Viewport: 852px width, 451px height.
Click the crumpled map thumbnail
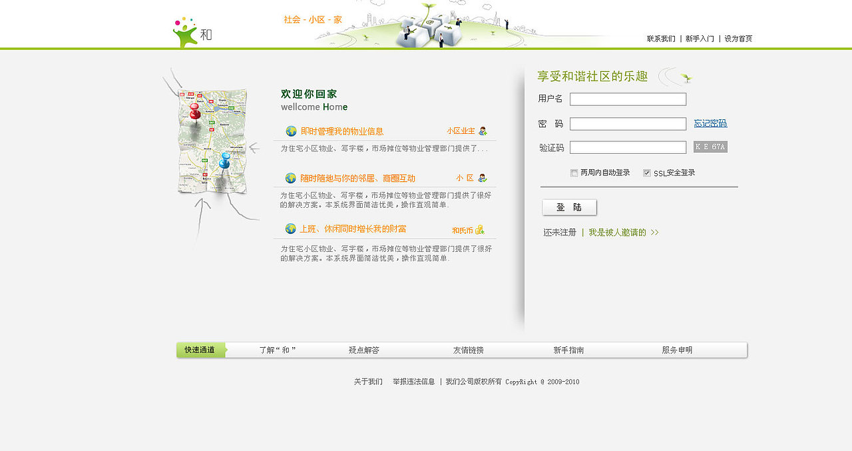tap(212, 141)
